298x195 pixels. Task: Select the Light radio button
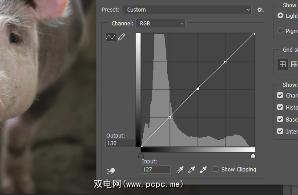click(280, 16)
